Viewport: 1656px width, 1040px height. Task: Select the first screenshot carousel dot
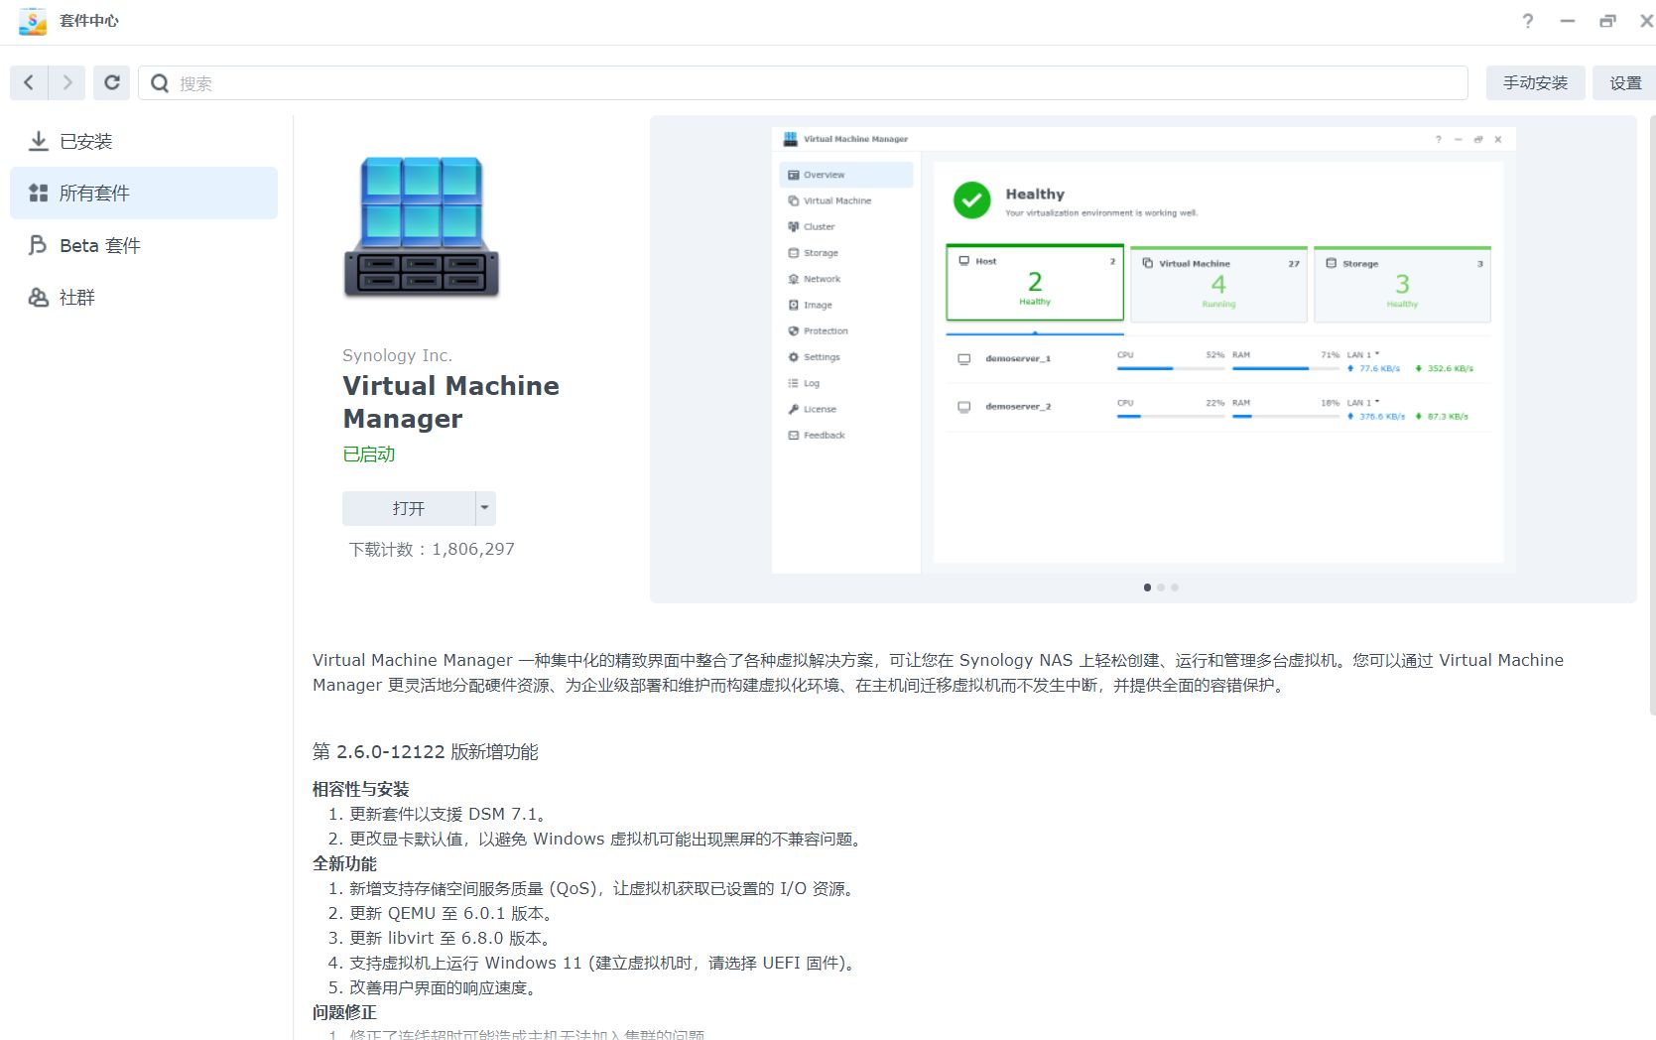pos(1147,587)
